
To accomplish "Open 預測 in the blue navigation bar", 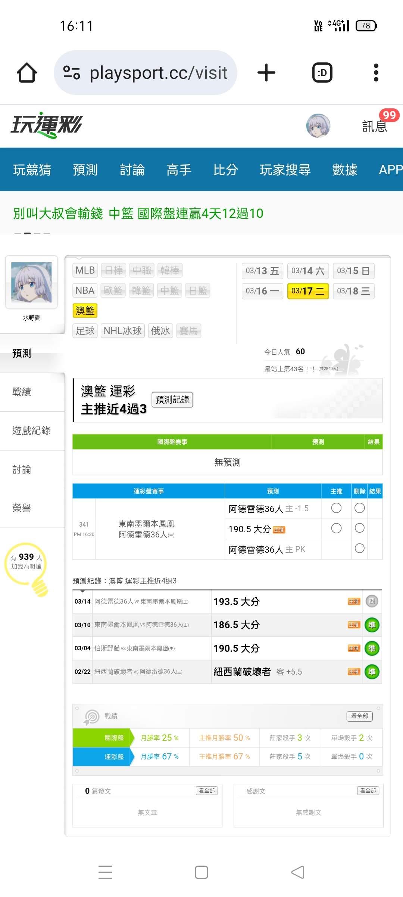I will tap(85, 170).
